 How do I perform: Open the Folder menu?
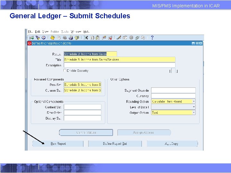[55, 32]
